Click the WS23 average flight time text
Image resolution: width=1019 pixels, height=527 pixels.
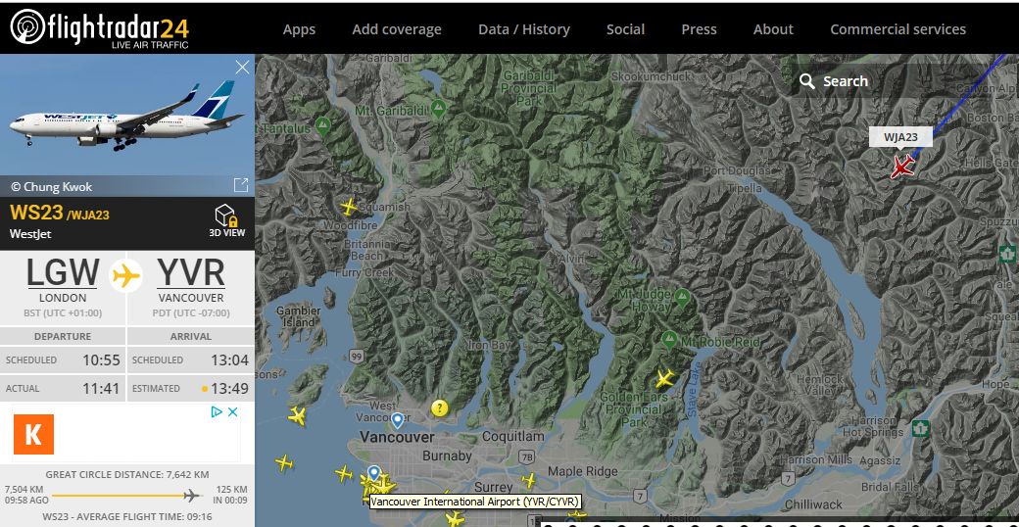pyautogui.click(x=127, y=516)
